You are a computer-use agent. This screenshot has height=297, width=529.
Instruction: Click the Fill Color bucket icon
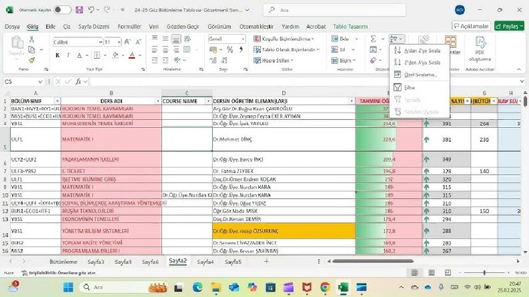pos(115,55)
